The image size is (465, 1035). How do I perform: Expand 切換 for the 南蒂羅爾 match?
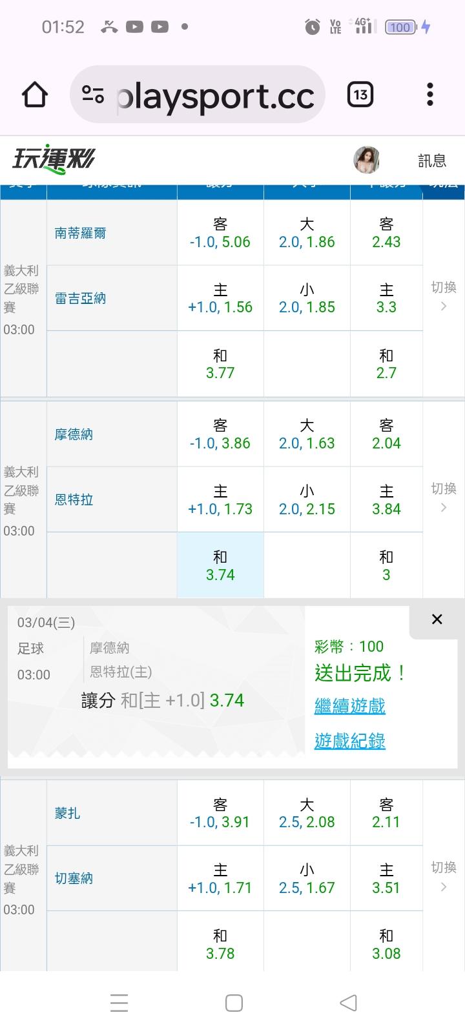click(x=444, y=296)
